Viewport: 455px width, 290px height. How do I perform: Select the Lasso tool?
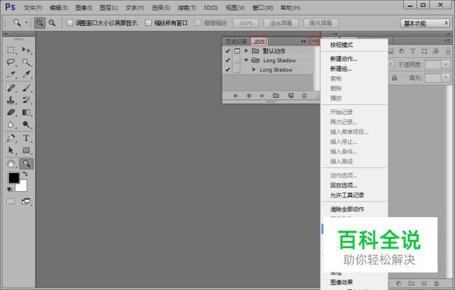pos(11,62)
